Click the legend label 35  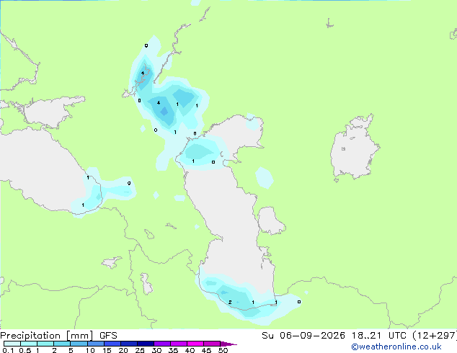click(x=173, y=350)
